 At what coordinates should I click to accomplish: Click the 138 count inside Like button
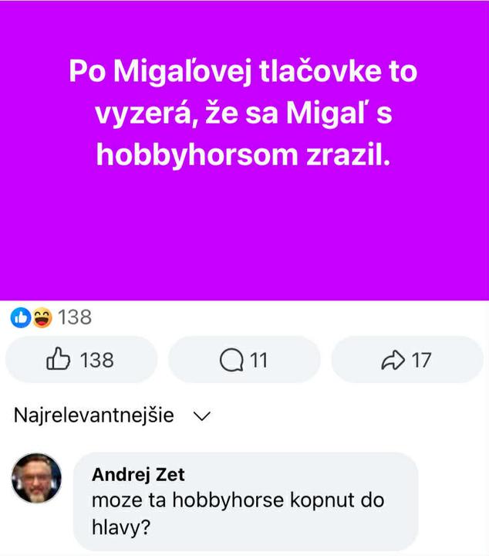click(x=96, y=361)
